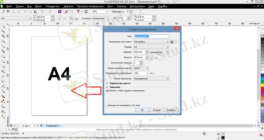The width and height of the screenshot is (264, 140).
Task: Click the Open folder icon in toolbar
Action: (8, 12)
